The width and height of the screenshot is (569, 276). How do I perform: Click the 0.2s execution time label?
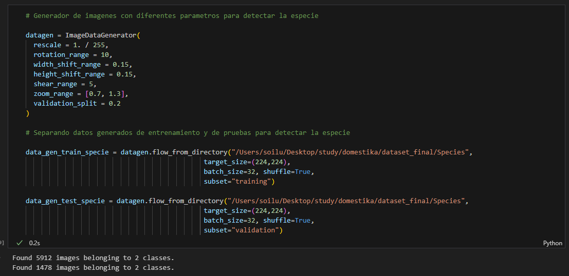34,243
